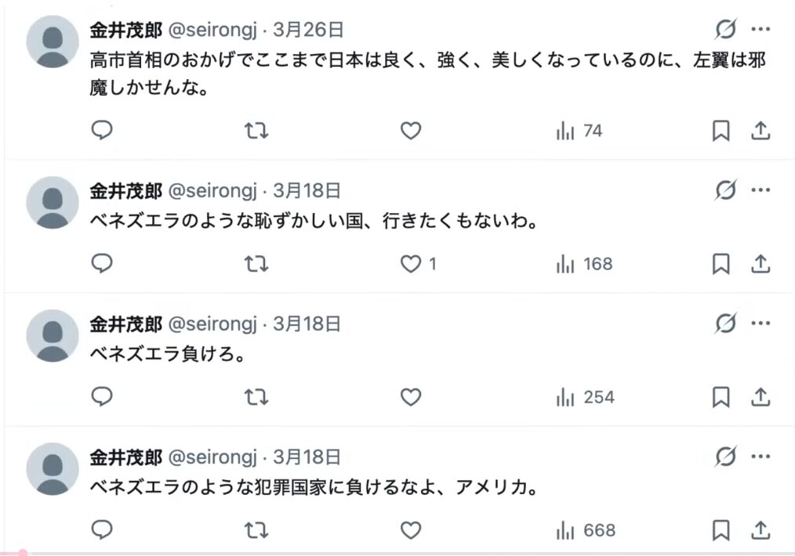View analytics showing 74 views
Image resolution: width=795 pixels, height=556 pixels.
pos(579,132)
